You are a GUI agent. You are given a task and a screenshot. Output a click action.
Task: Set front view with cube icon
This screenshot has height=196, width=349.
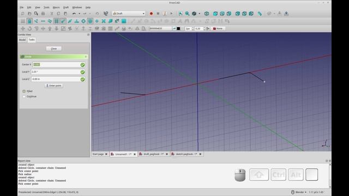pos(215,14)
